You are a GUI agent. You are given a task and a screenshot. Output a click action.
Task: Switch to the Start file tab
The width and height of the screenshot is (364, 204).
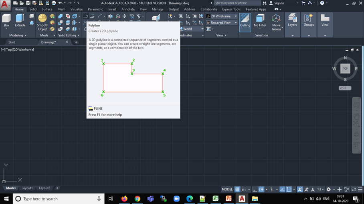(x=12, y=42)
